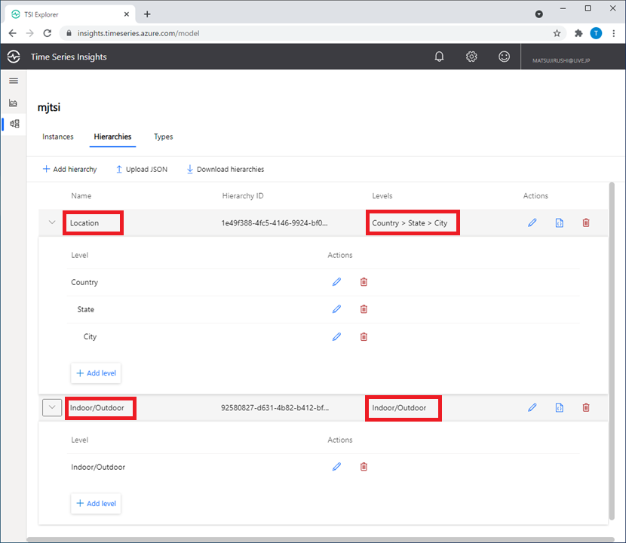Open a new browser tab
This screenshot has height=543, width=626.
(147, 14)
